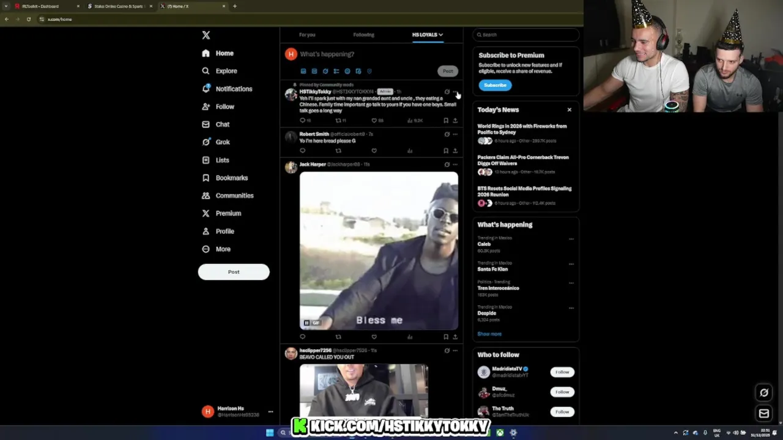Open more options on Jack Harper's post
This screenshot has width=783, height=440.
(x=455, y=164)
